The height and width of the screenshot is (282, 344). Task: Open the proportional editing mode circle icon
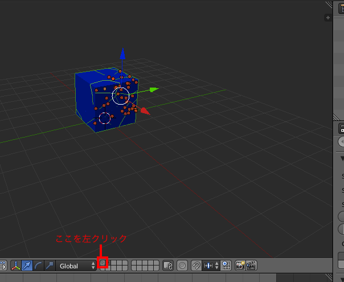tap(182, 266)
